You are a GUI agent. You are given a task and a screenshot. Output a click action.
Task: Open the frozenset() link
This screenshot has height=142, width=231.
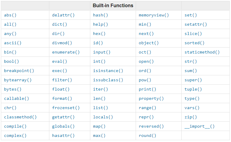(66, 108)
